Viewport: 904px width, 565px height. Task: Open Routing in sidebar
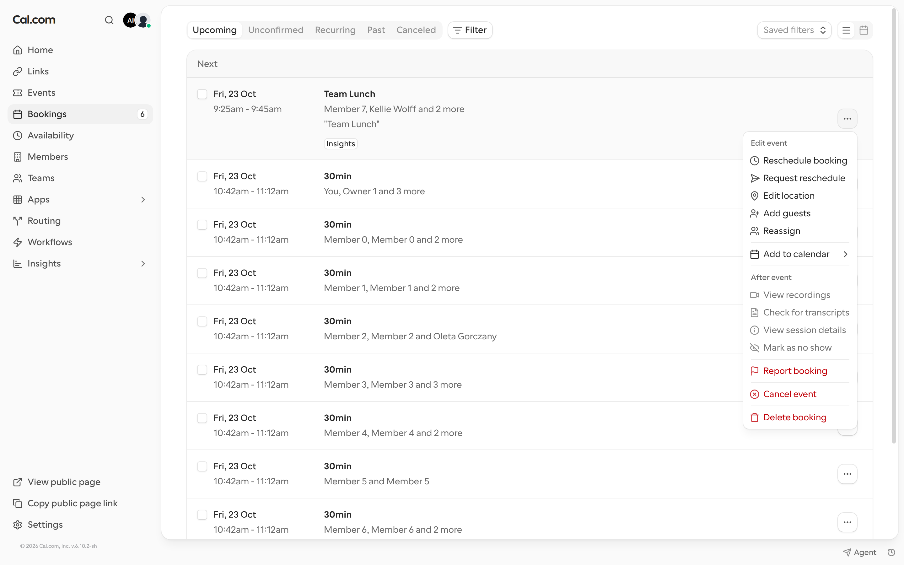pos(80,221)
